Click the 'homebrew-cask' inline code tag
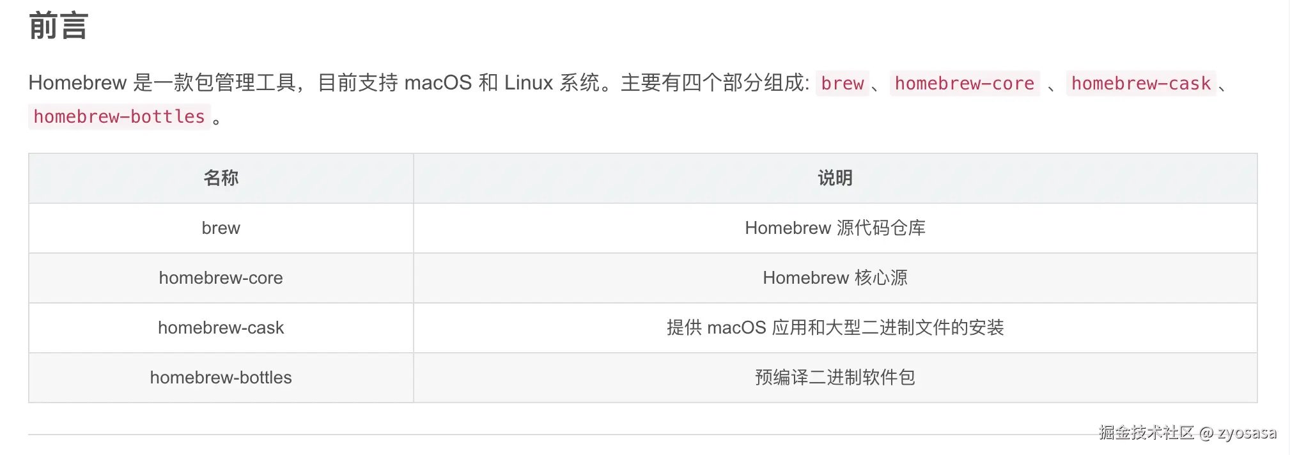 pyautogui.click(x=1140, y=84)
